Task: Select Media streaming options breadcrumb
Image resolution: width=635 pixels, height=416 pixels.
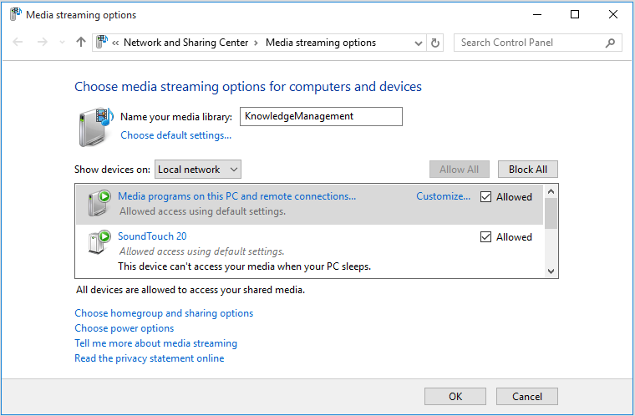Action: 320,43
